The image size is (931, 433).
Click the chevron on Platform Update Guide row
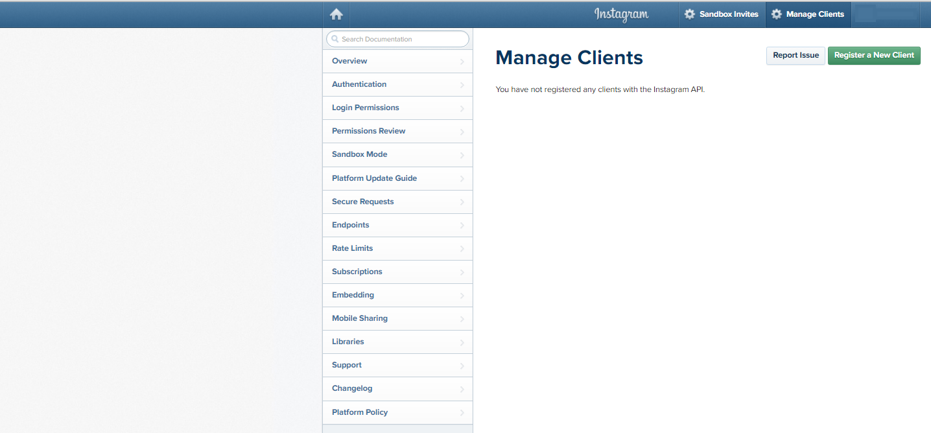coord(462,180)
